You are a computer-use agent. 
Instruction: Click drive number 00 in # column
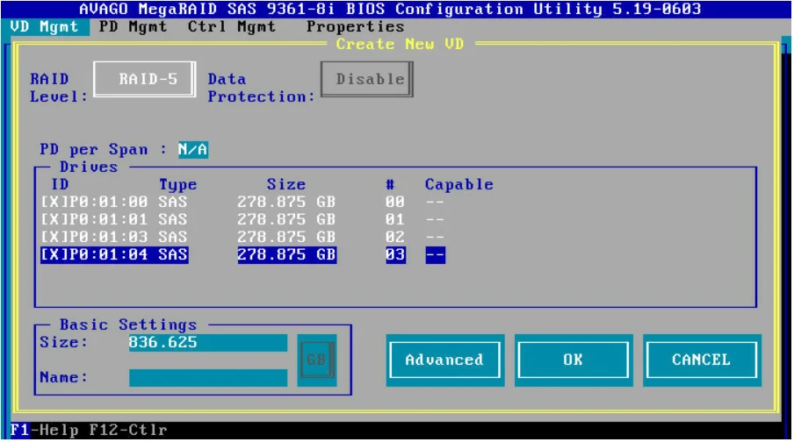(395, 202)
